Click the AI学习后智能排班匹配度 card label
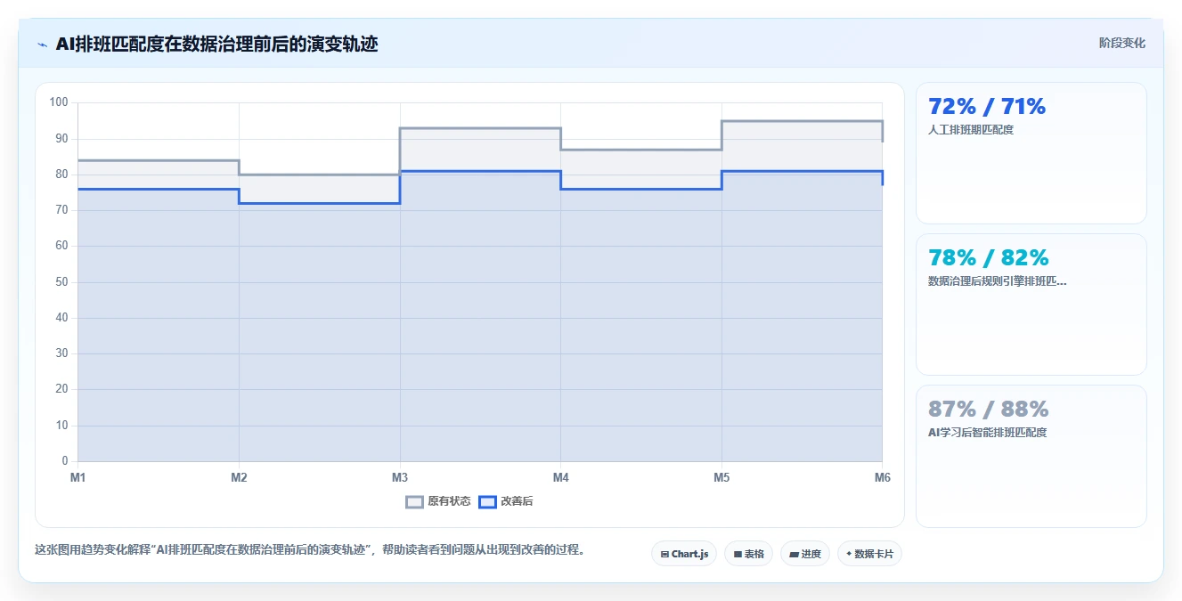This screenshot has width=1182, height=601. click(987, 433)
